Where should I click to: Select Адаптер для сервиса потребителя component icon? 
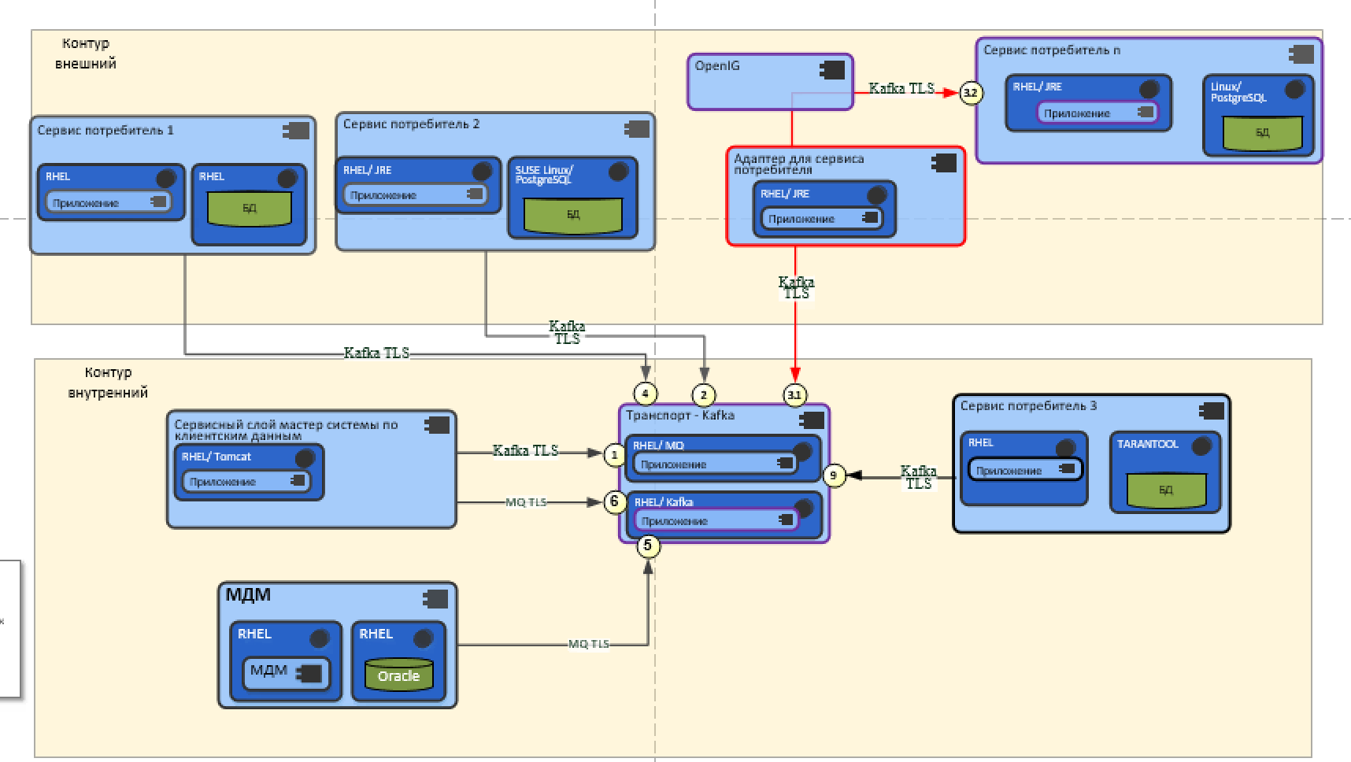pos(943,163)
